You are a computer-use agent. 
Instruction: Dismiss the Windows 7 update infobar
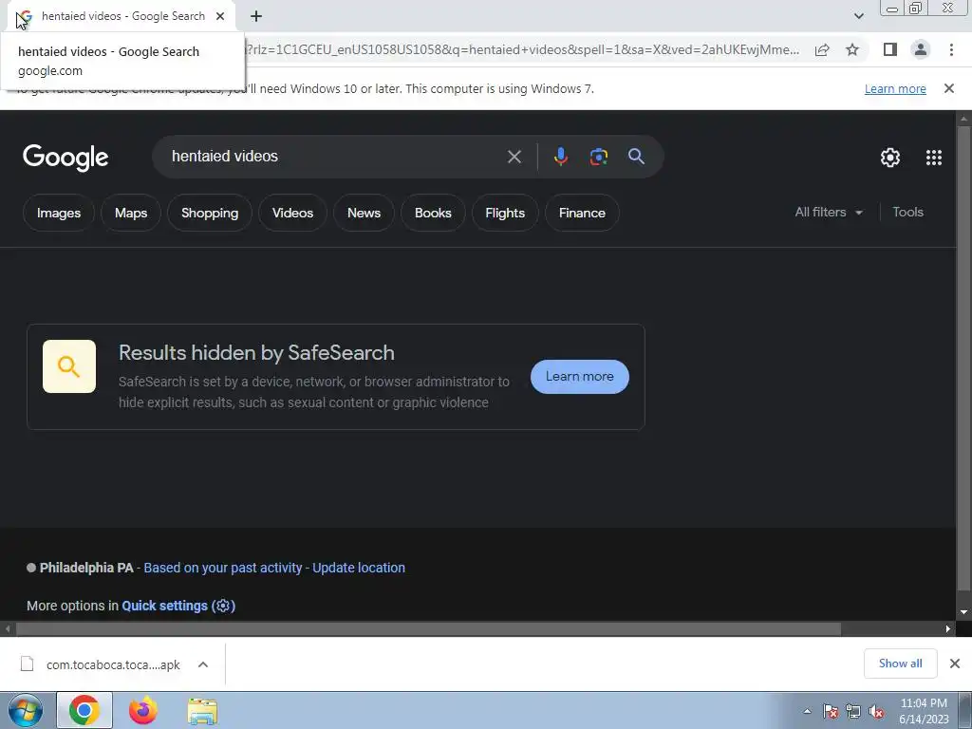click(948, 88)
